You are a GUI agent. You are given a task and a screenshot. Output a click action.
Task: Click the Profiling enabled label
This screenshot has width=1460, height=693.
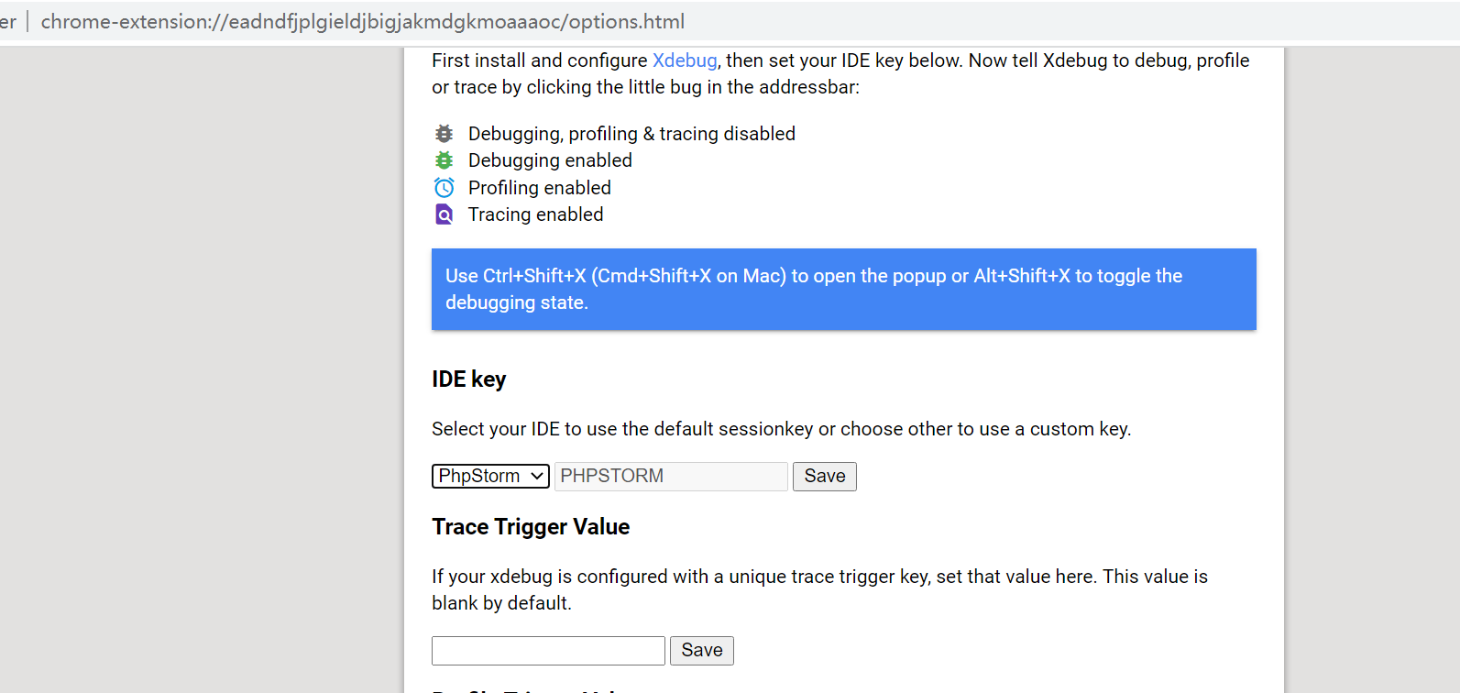539,188
